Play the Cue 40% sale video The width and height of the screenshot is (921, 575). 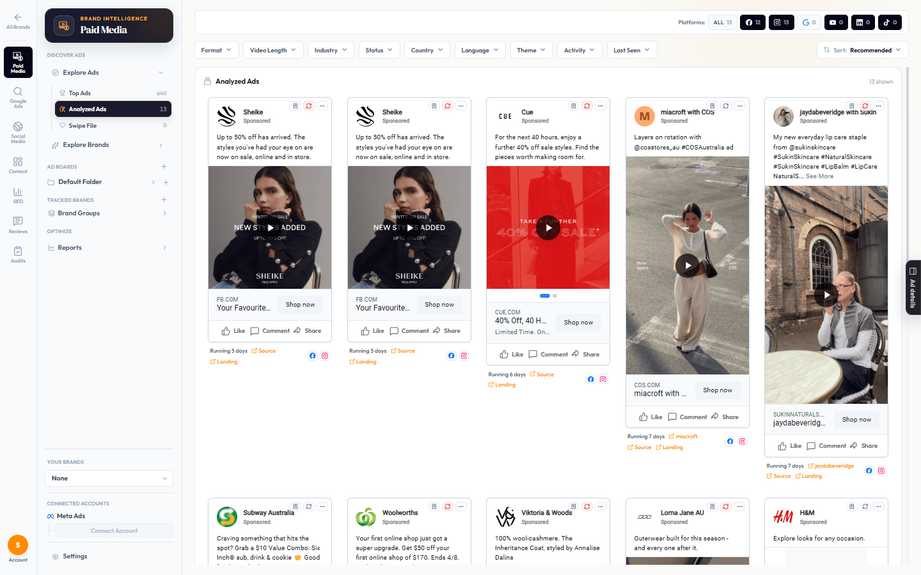(x=548, y=227)
